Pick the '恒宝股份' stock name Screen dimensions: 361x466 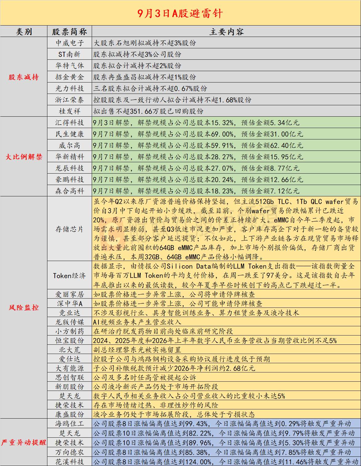(x=70, y=341)
